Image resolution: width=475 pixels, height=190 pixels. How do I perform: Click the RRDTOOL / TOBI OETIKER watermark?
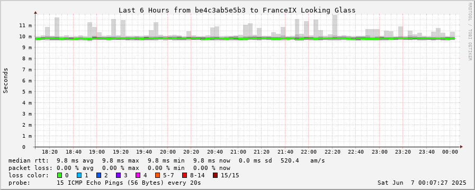click(x=470, y=32)
